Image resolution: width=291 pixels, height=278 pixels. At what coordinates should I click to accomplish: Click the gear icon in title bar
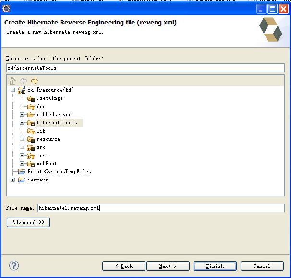click(x=6, y=9)
